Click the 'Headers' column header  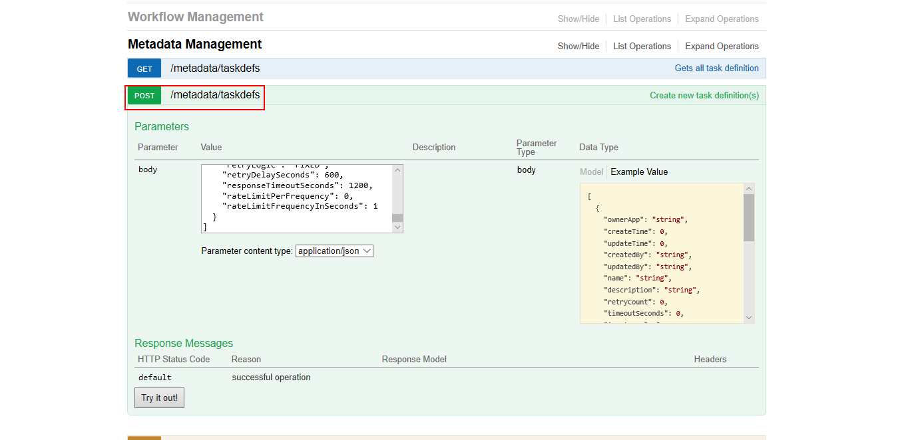tap(710, 360)
